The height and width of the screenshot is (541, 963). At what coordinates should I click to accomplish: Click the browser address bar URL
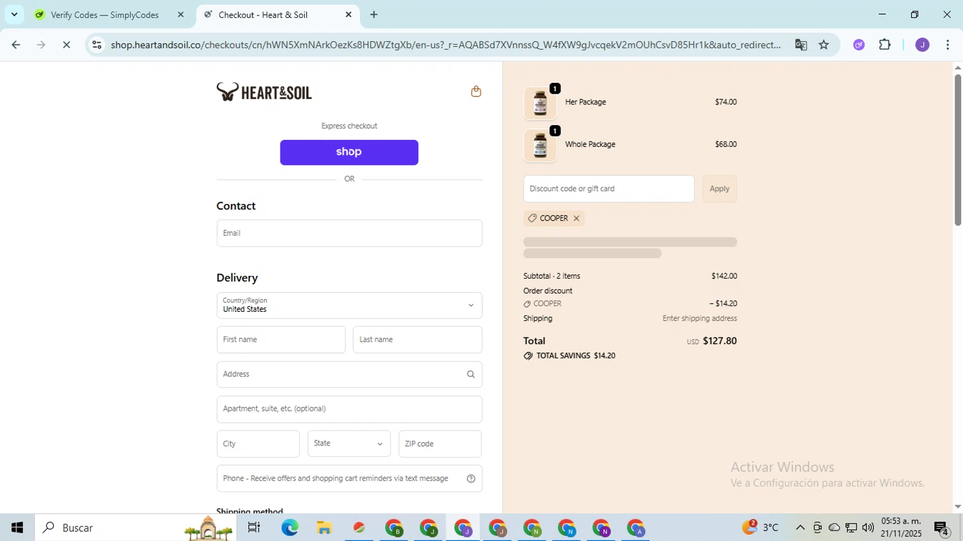(x=446, y=45)
